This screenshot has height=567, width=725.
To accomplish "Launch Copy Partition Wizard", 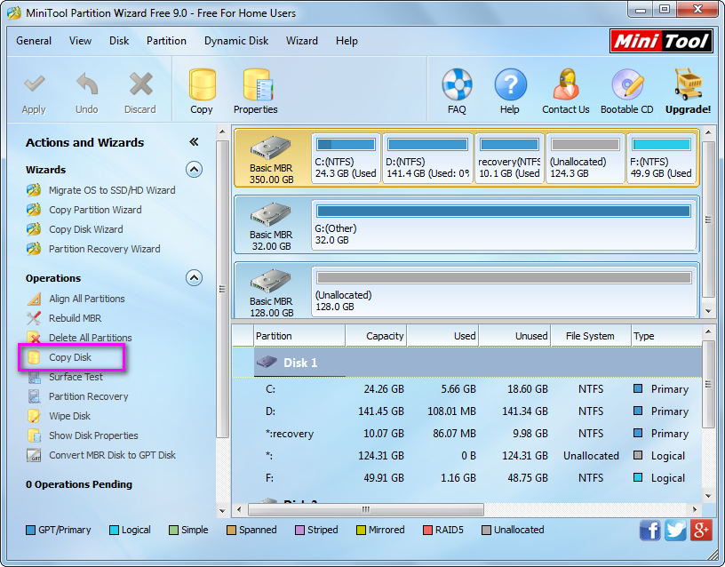I will point(95,210).
